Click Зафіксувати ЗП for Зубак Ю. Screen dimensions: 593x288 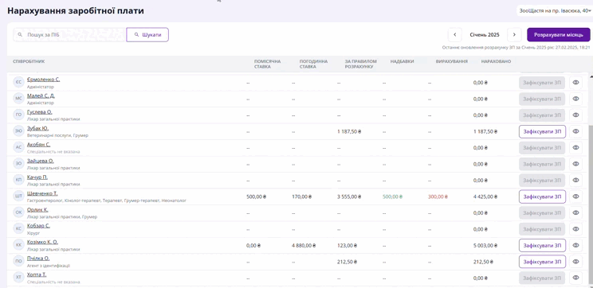point(542,131)
